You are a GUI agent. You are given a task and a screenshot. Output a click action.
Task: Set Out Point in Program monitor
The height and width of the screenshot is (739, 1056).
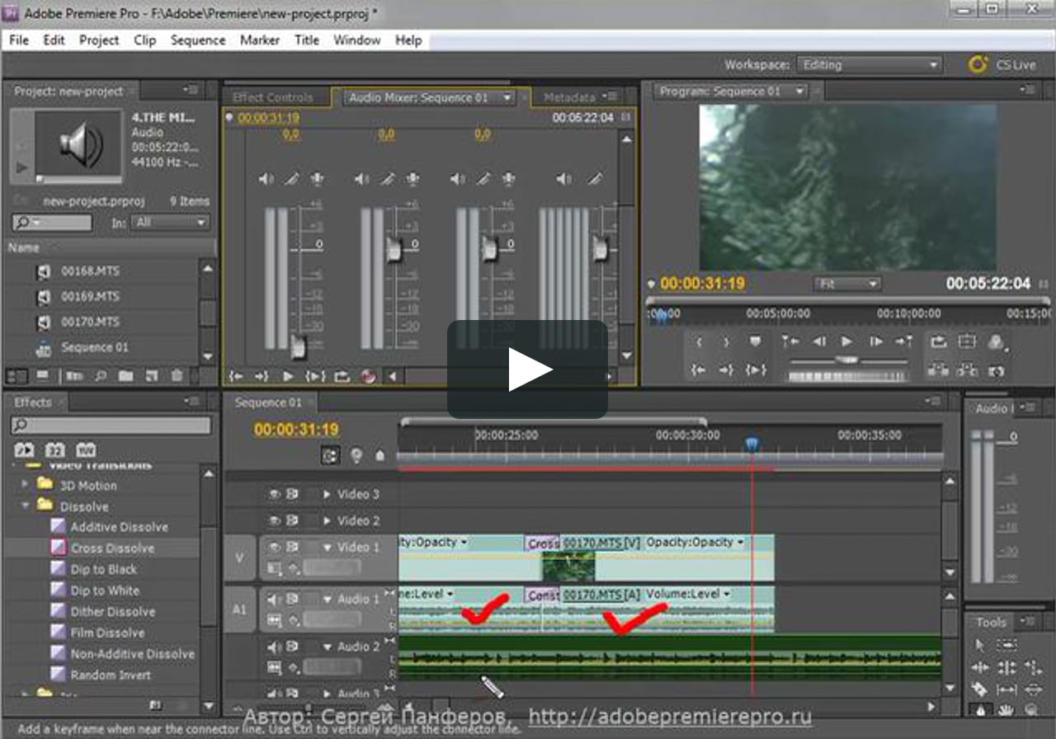coord(726,341)
